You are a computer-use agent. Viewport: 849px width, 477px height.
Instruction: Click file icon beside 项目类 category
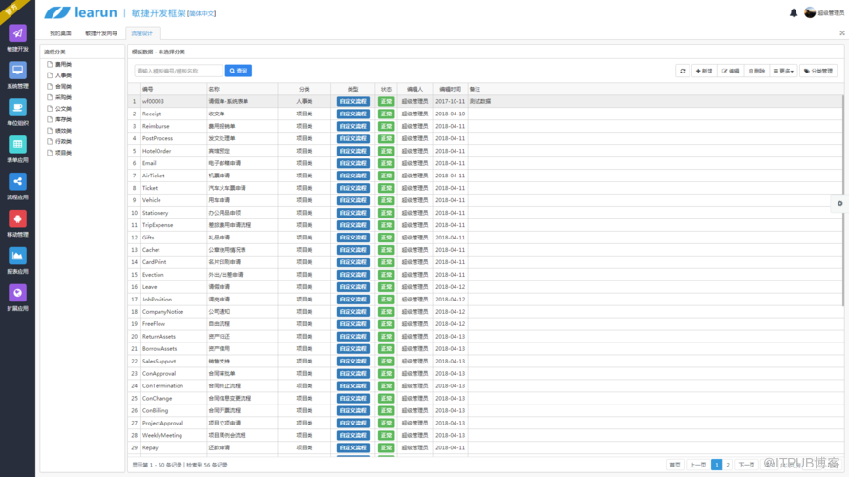[x=50, y=153]
